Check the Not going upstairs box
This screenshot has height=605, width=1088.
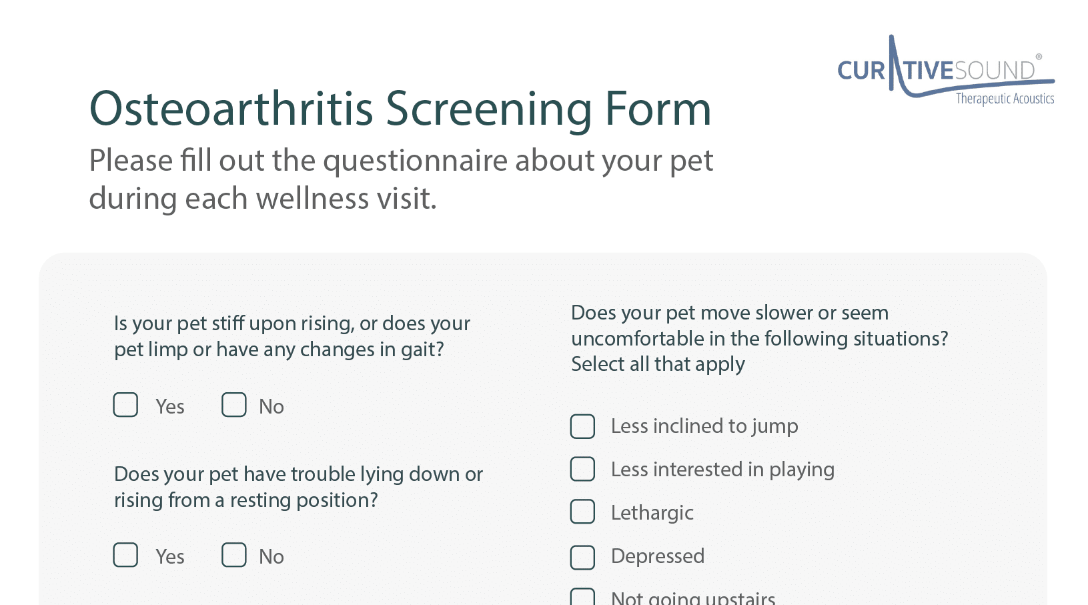(x=582, y=597)
